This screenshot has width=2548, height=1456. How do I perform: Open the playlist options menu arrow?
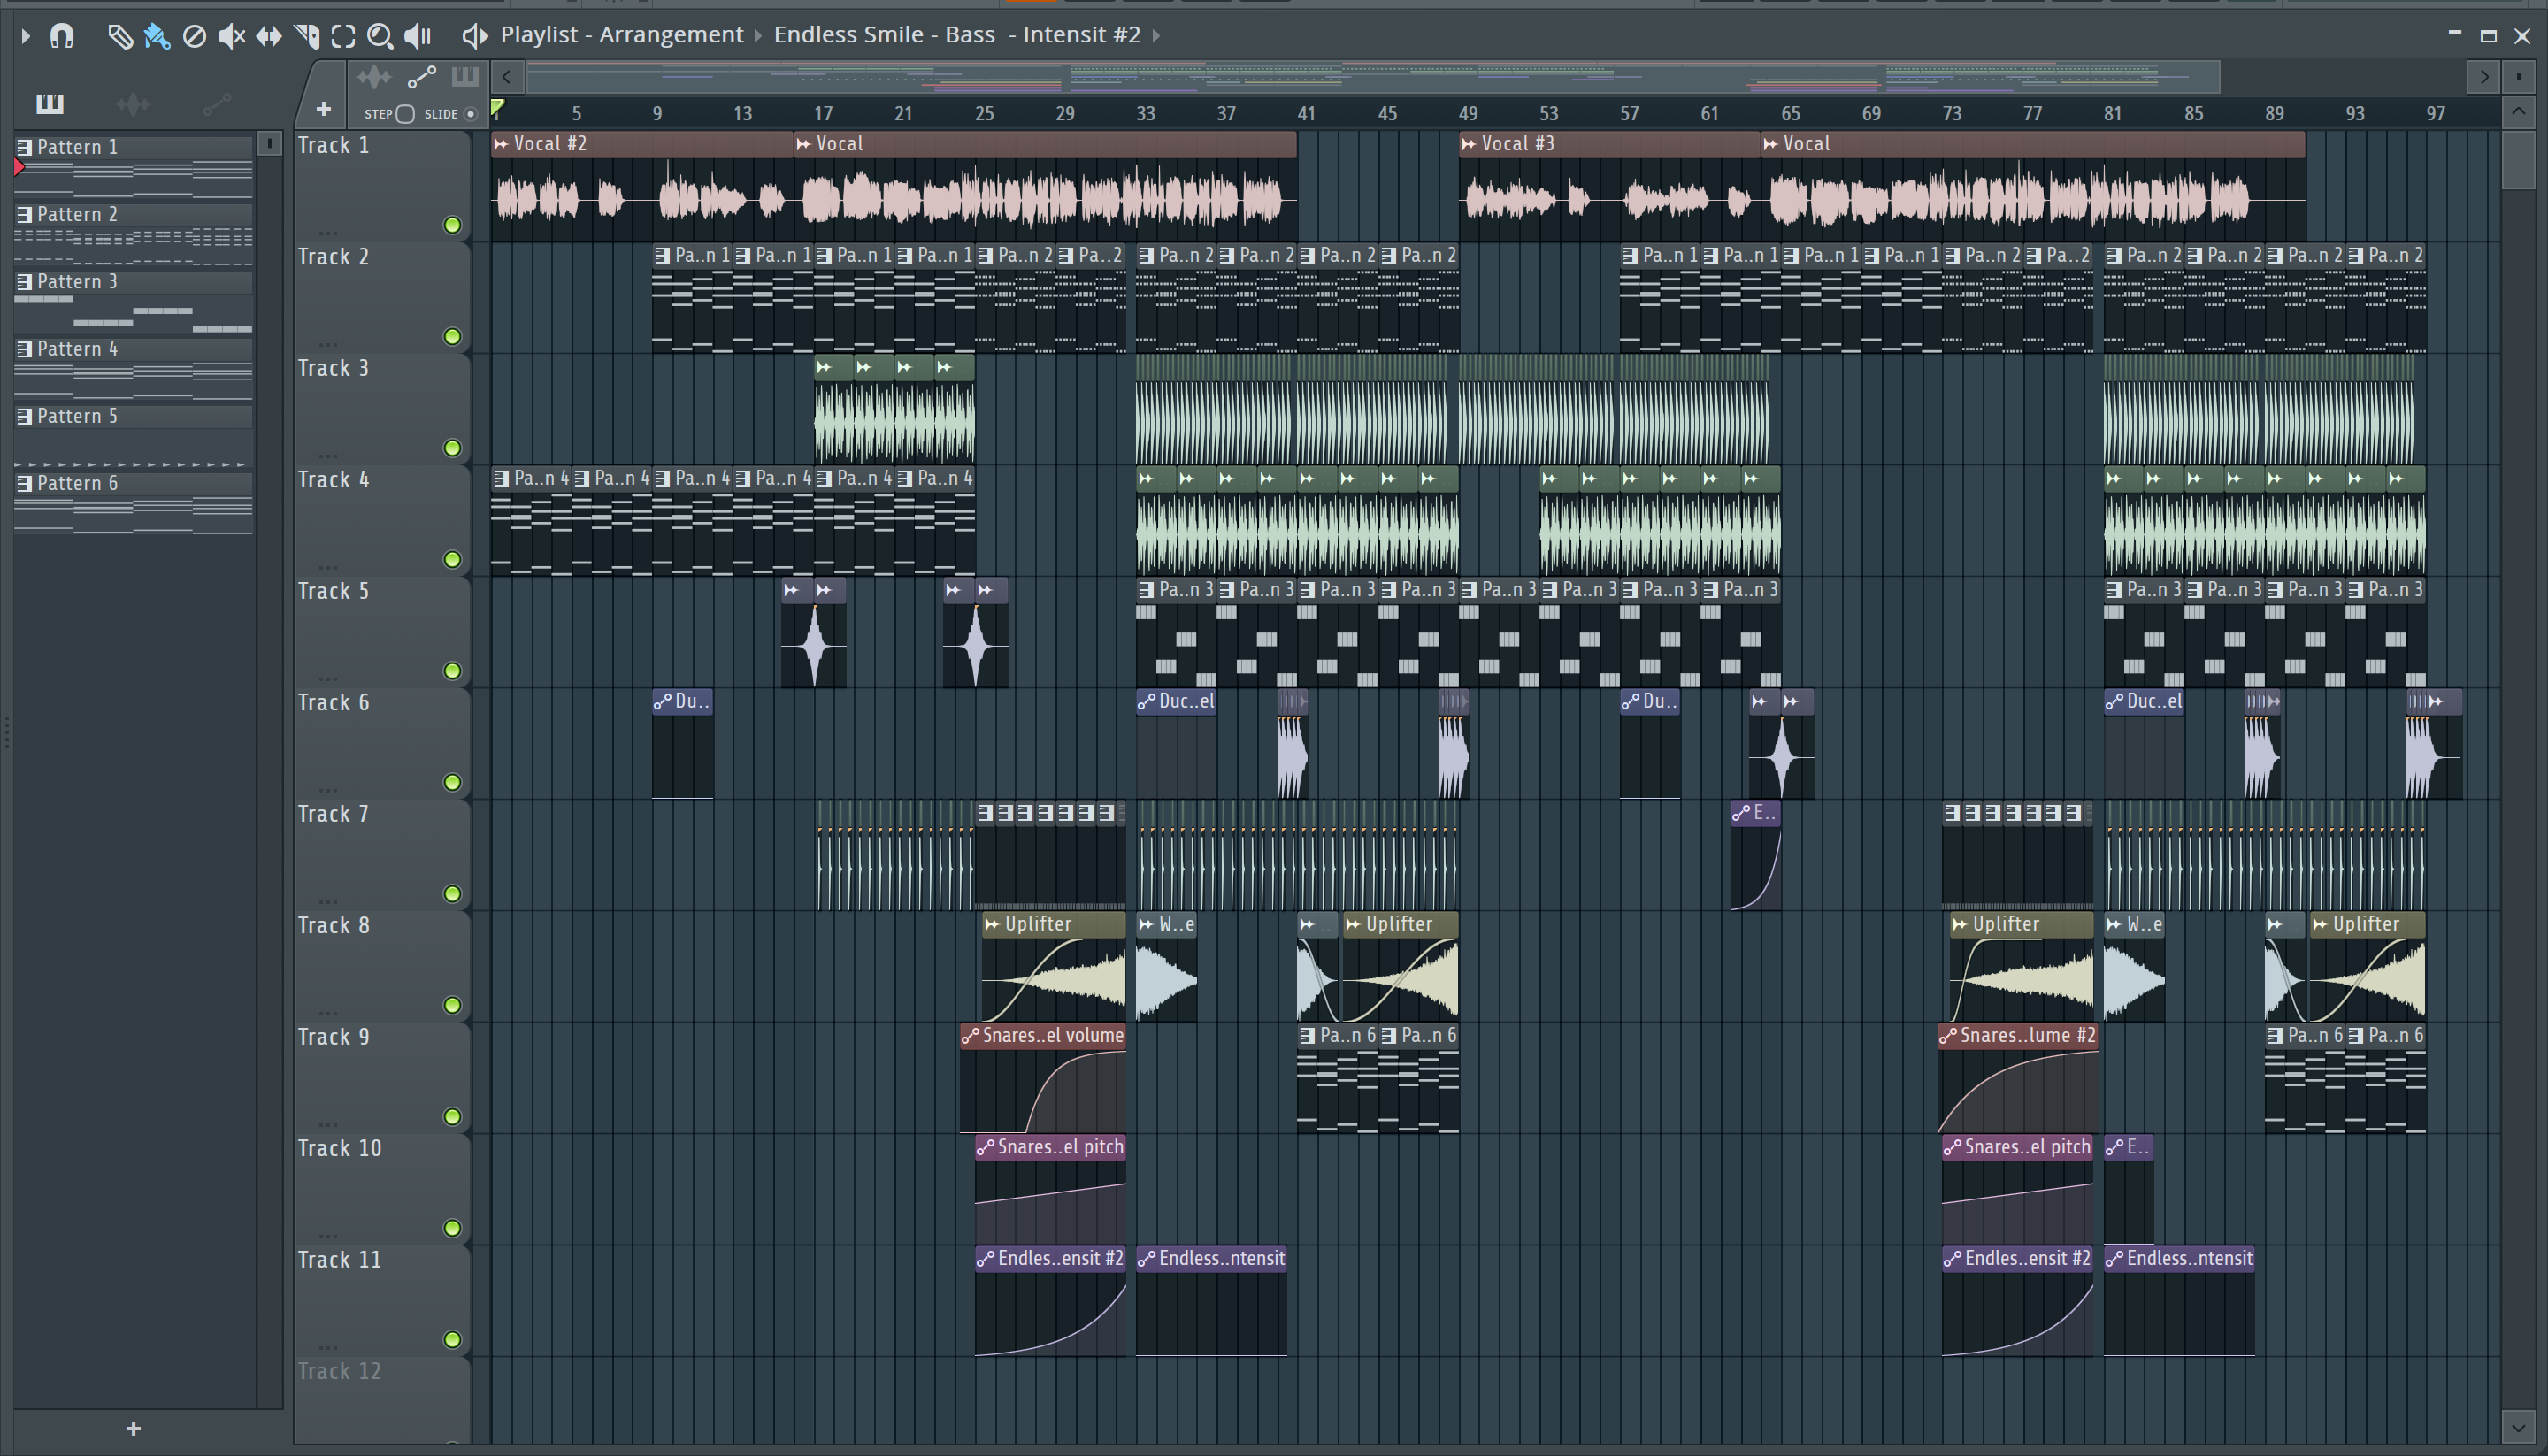[x=26, y=36]
